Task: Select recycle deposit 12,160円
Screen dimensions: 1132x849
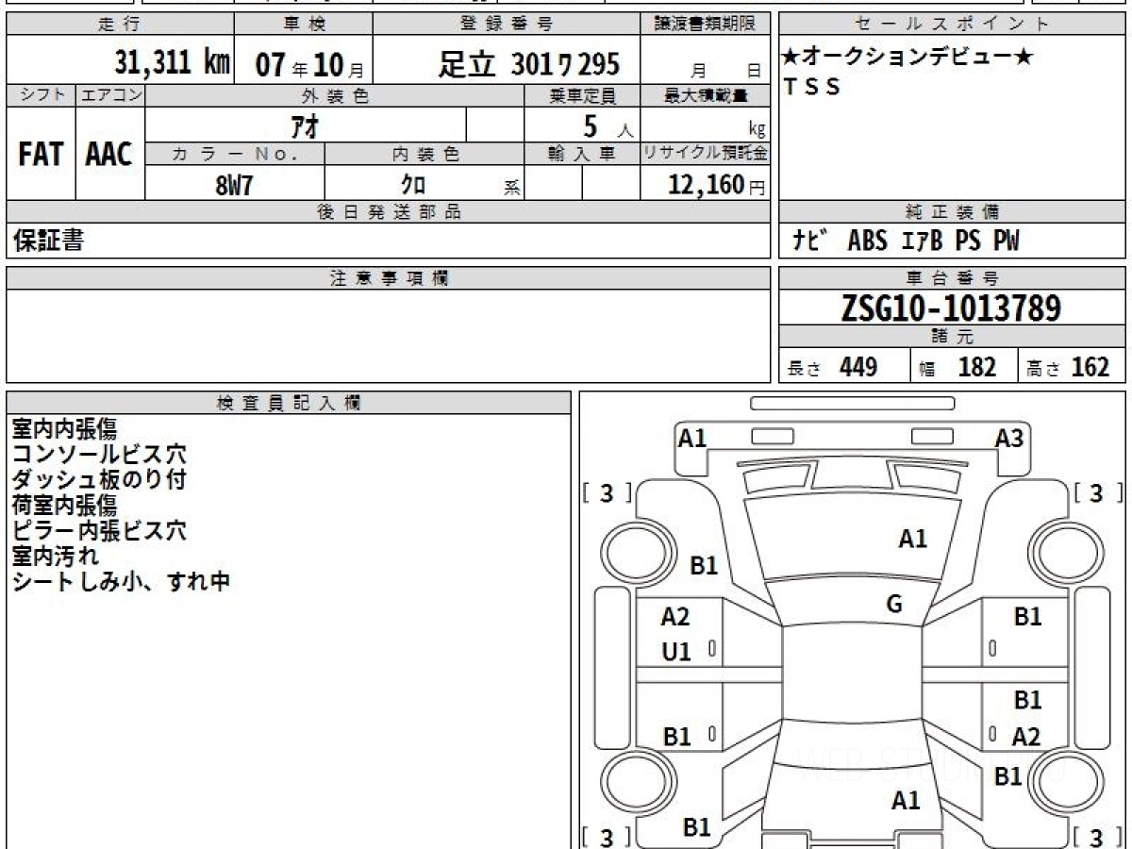Action: coord(716,185)
